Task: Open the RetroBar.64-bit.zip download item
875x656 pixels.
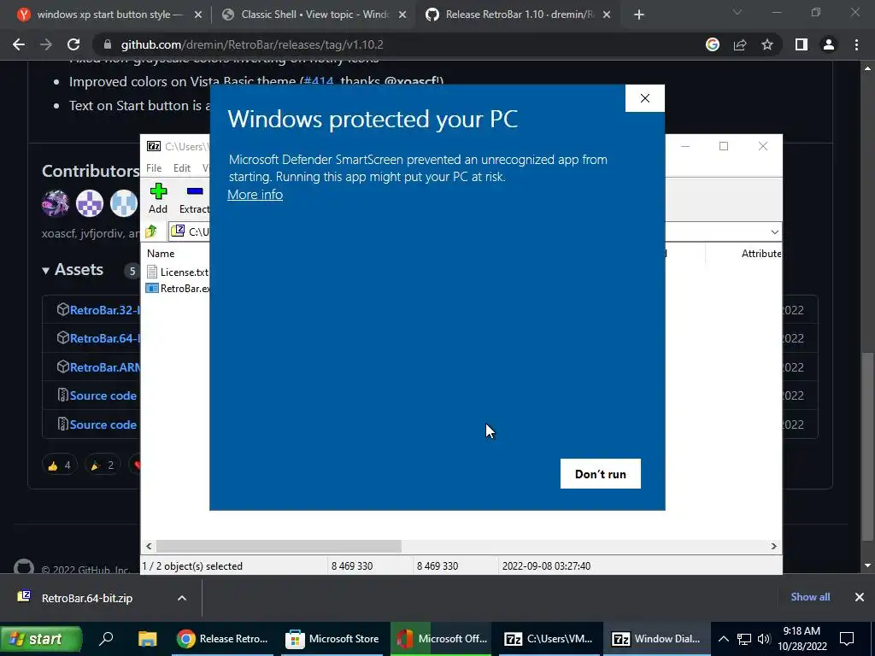Action: coord(87,598)
